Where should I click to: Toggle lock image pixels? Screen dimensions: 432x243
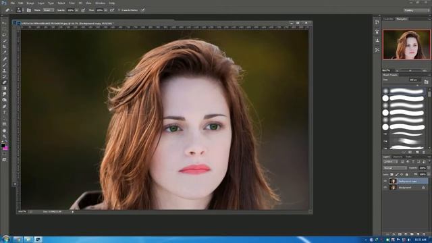(397, 174)
